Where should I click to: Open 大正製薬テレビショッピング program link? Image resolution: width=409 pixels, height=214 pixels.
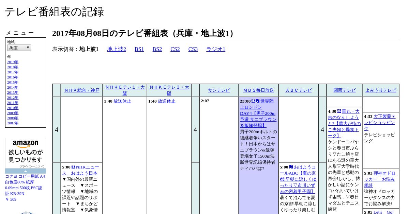click(380, 122)
